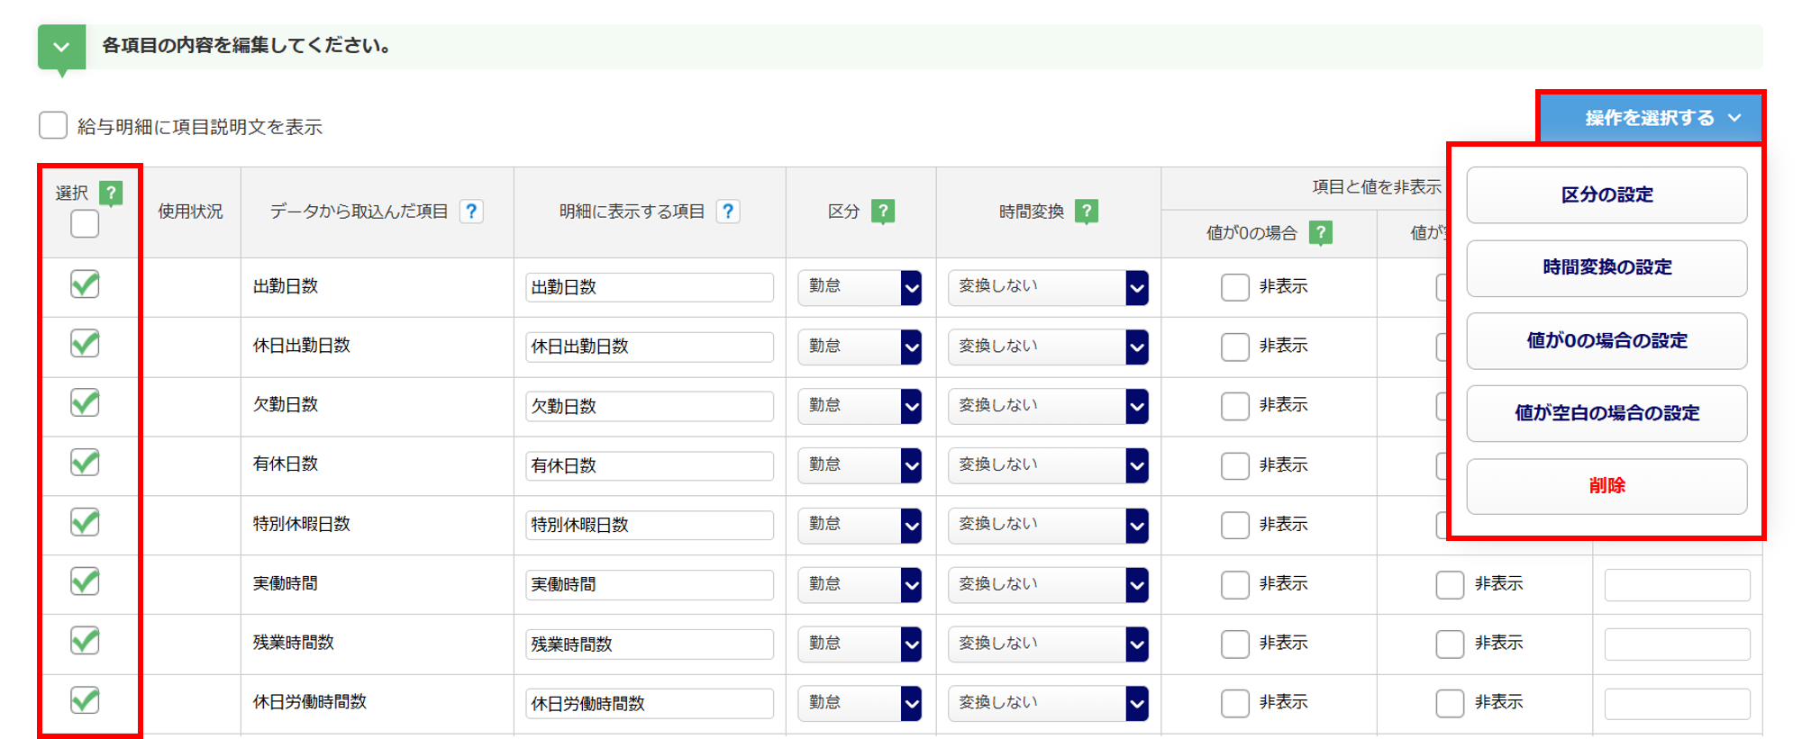Edit the display name field for 休日労働時間数
This screenshot has height=739, width=1802.
tap(650, 703)
